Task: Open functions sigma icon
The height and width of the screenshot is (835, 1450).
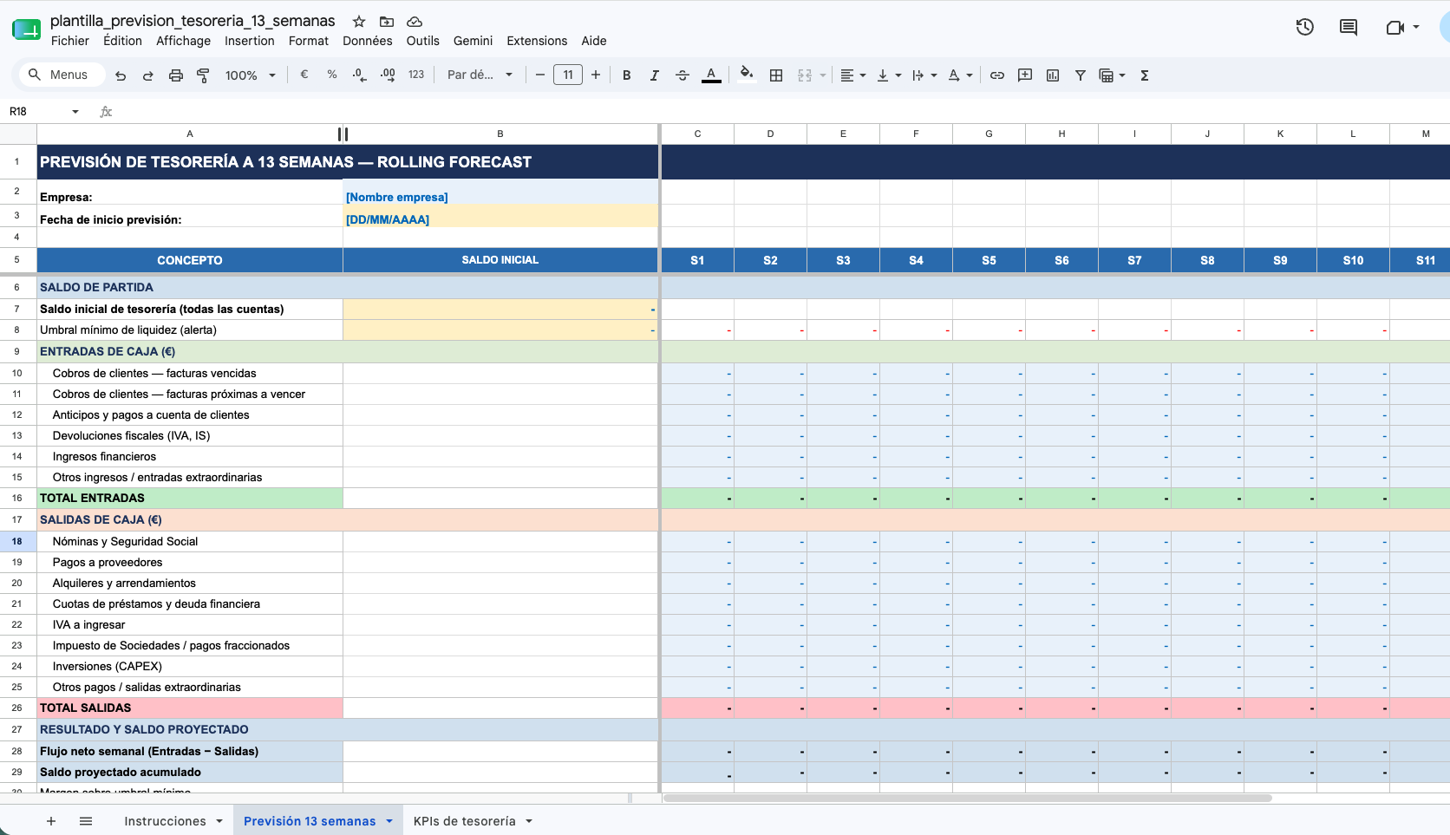Action: pos(1145,75)
